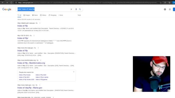Search suggestion index of /ftp 2020
175x98 pixels.
tap(41, 75)
